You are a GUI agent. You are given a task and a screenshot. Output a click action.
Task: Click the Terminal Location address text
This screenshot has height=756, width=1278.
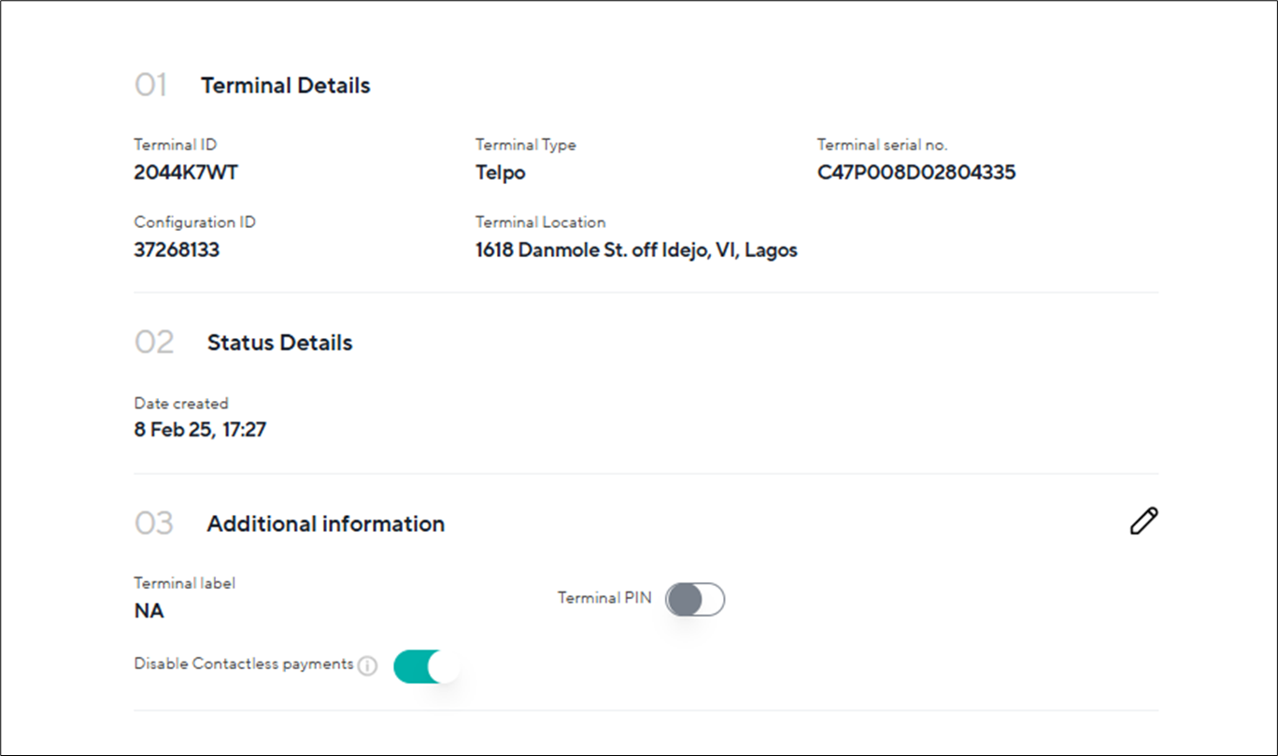click(634, 250)
